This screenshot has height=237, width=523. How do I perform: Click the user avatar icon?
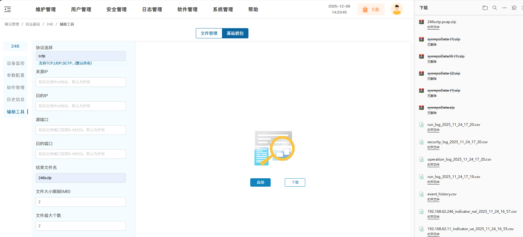(397, 9)
